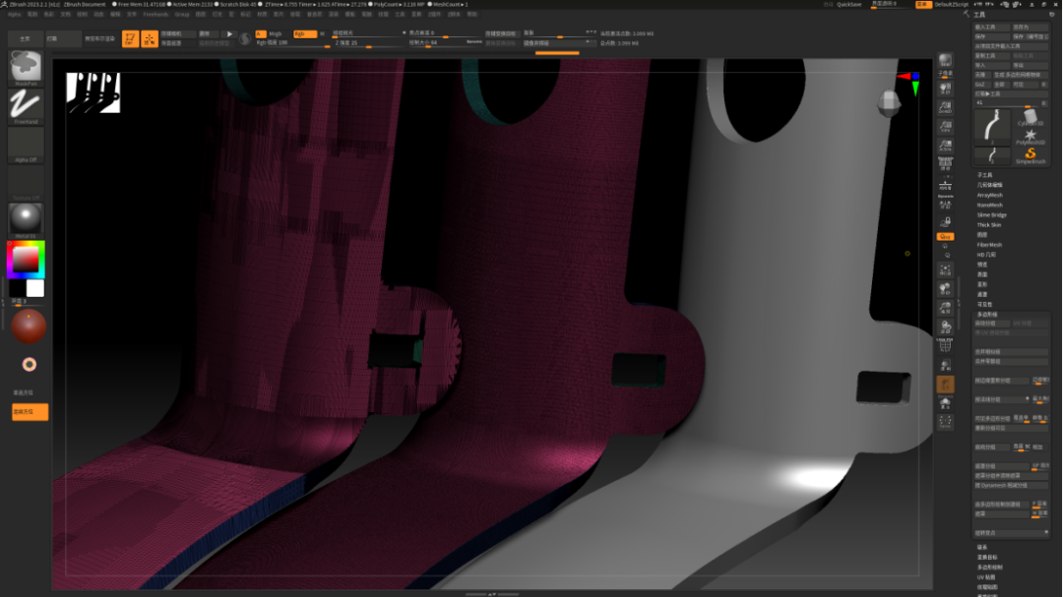Expand the Thick Skin subpalette
Viewport: 1063px width, 597px height.
point(988,225)
